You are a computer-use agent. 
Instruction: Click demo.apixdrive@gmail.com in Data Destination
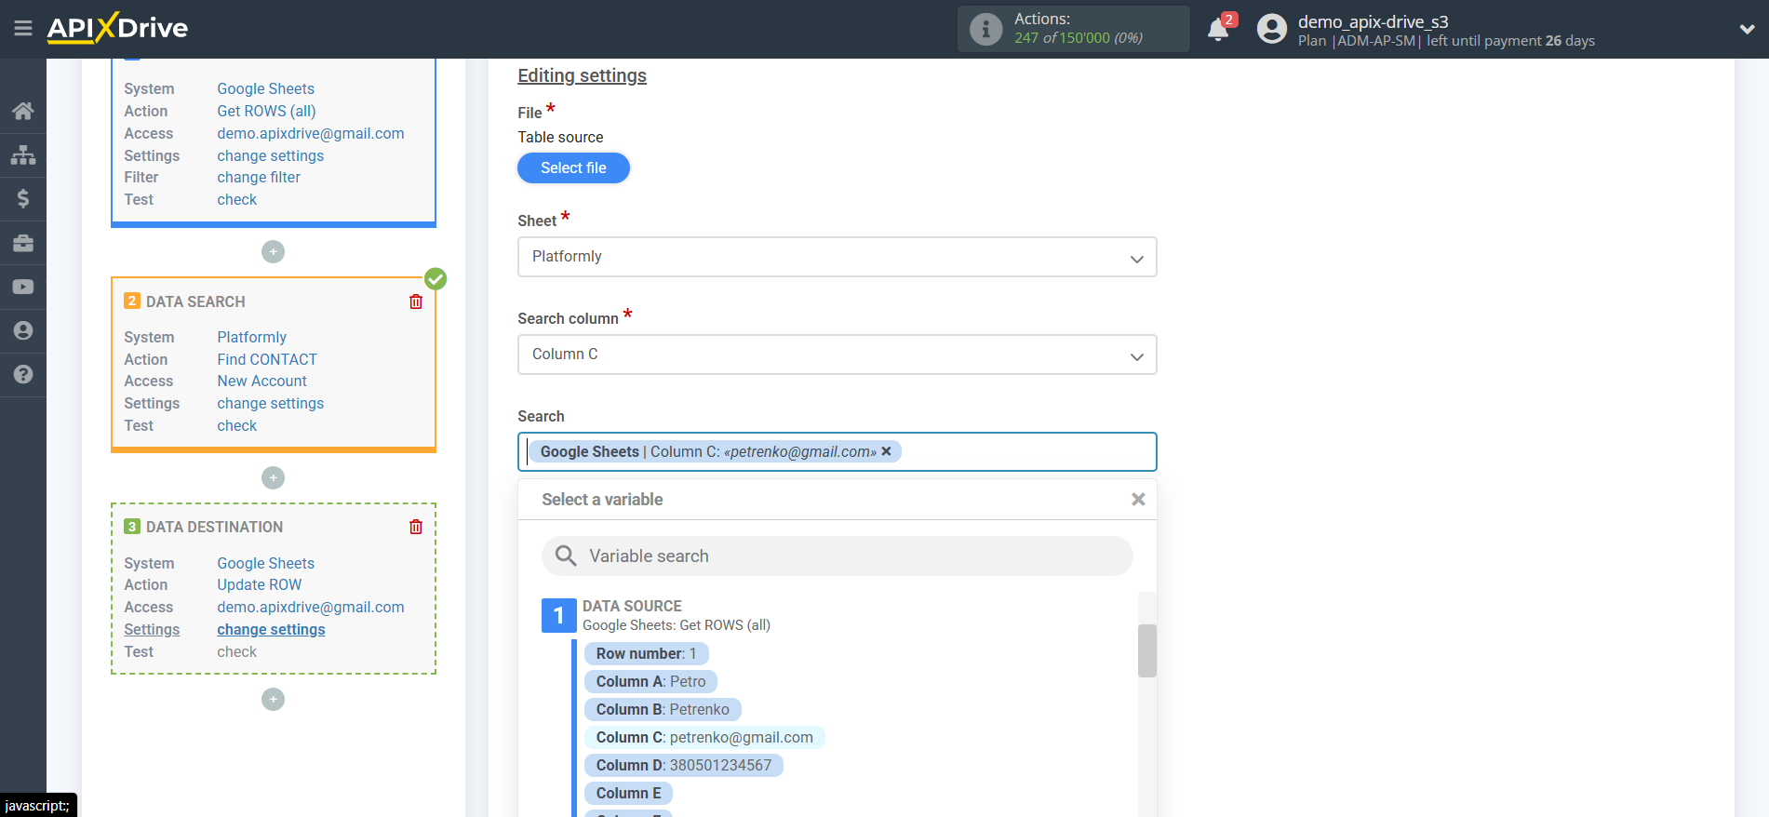tap(311, 607)
